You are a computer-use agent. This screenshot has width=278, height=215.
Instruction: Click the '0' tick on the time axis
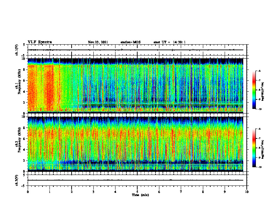tap(28, 192)
